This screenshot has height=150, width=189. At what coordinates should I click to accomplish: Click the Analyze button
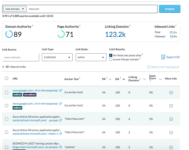tap(170, 9)
